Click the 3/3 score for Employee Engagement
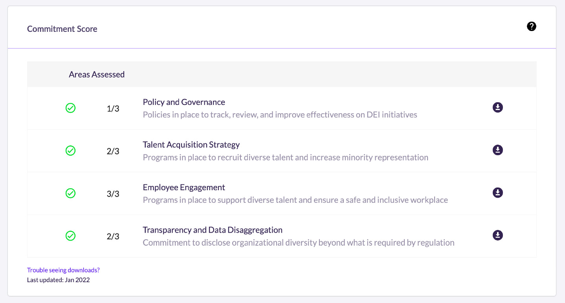 pos(113,194)
